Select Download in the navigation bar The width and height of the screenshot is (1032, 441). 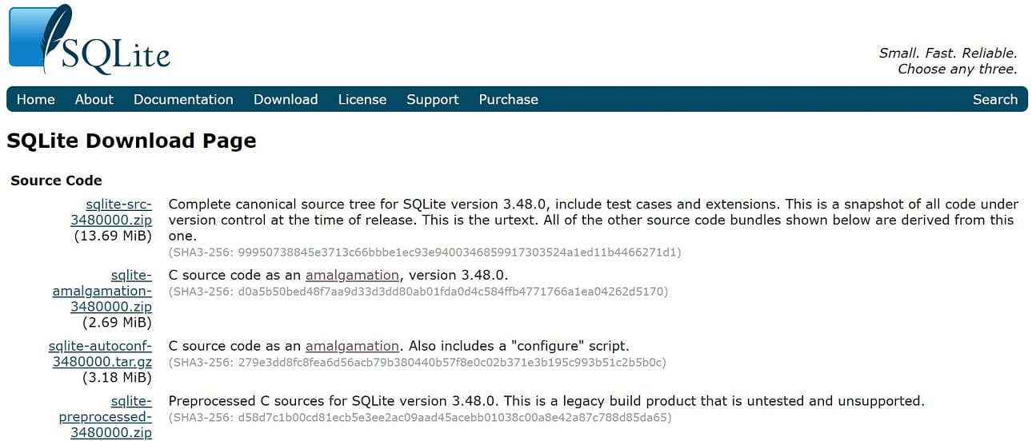[x=286, y=100]
